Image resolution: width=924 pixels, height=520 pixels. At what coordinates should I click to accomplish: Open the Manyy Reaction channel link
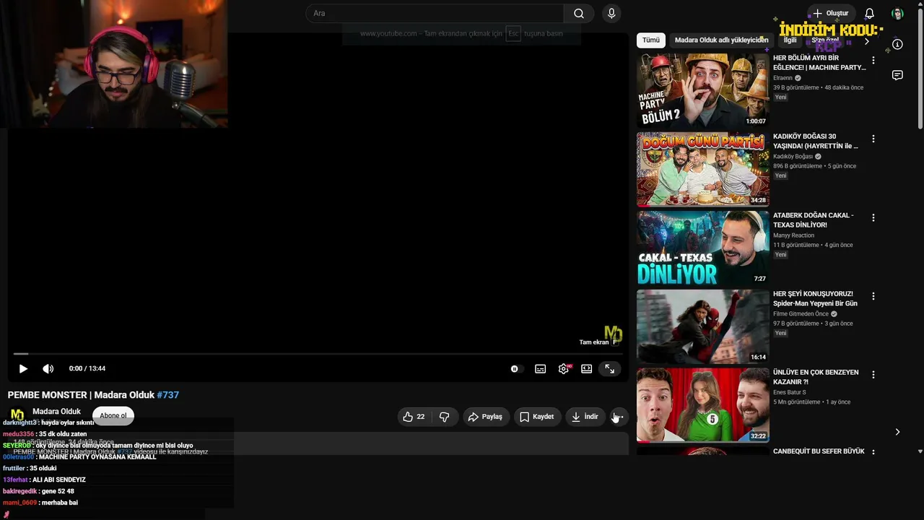point(793,235)
